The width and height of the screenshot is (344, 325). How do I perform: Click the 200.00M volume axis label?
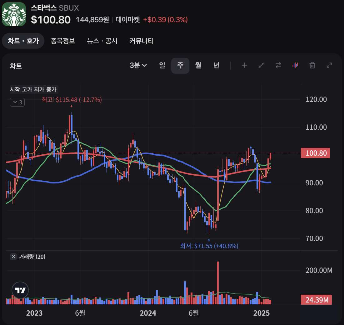pyautogui.click(x=319, y=270)
